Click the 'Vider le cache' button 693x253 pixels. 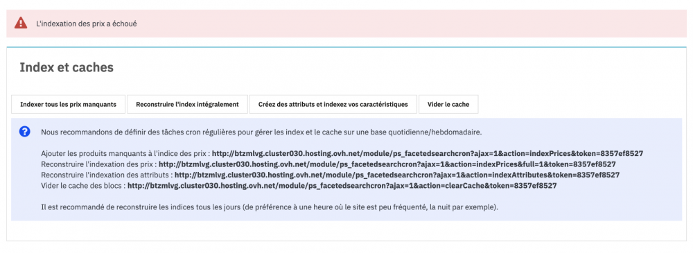pyautogui.click(x=448, y=105)
